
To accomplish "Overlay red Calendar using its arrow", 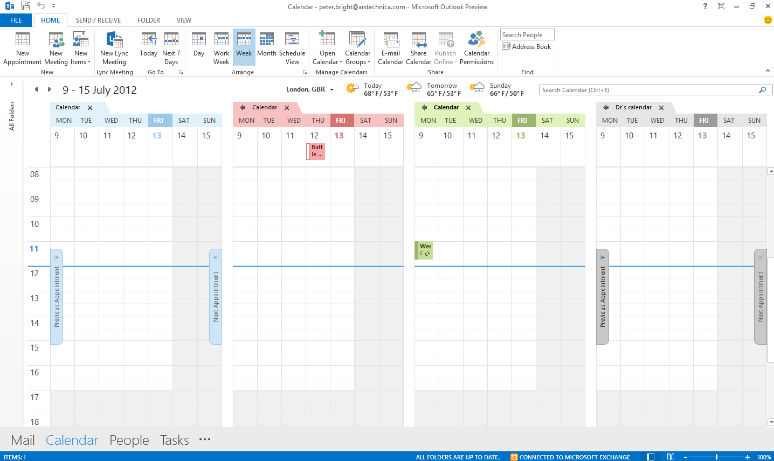I will click(x=243, y=108).
